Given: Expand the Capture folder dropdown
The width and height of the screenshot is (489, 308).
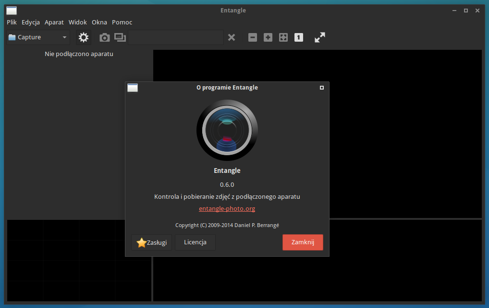Looking at the screenshot, I should (38, 37).
